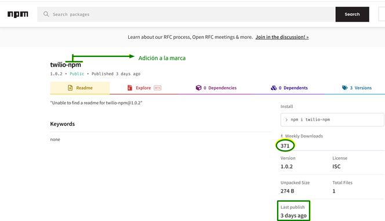Click the black Search button

[352, 15]
